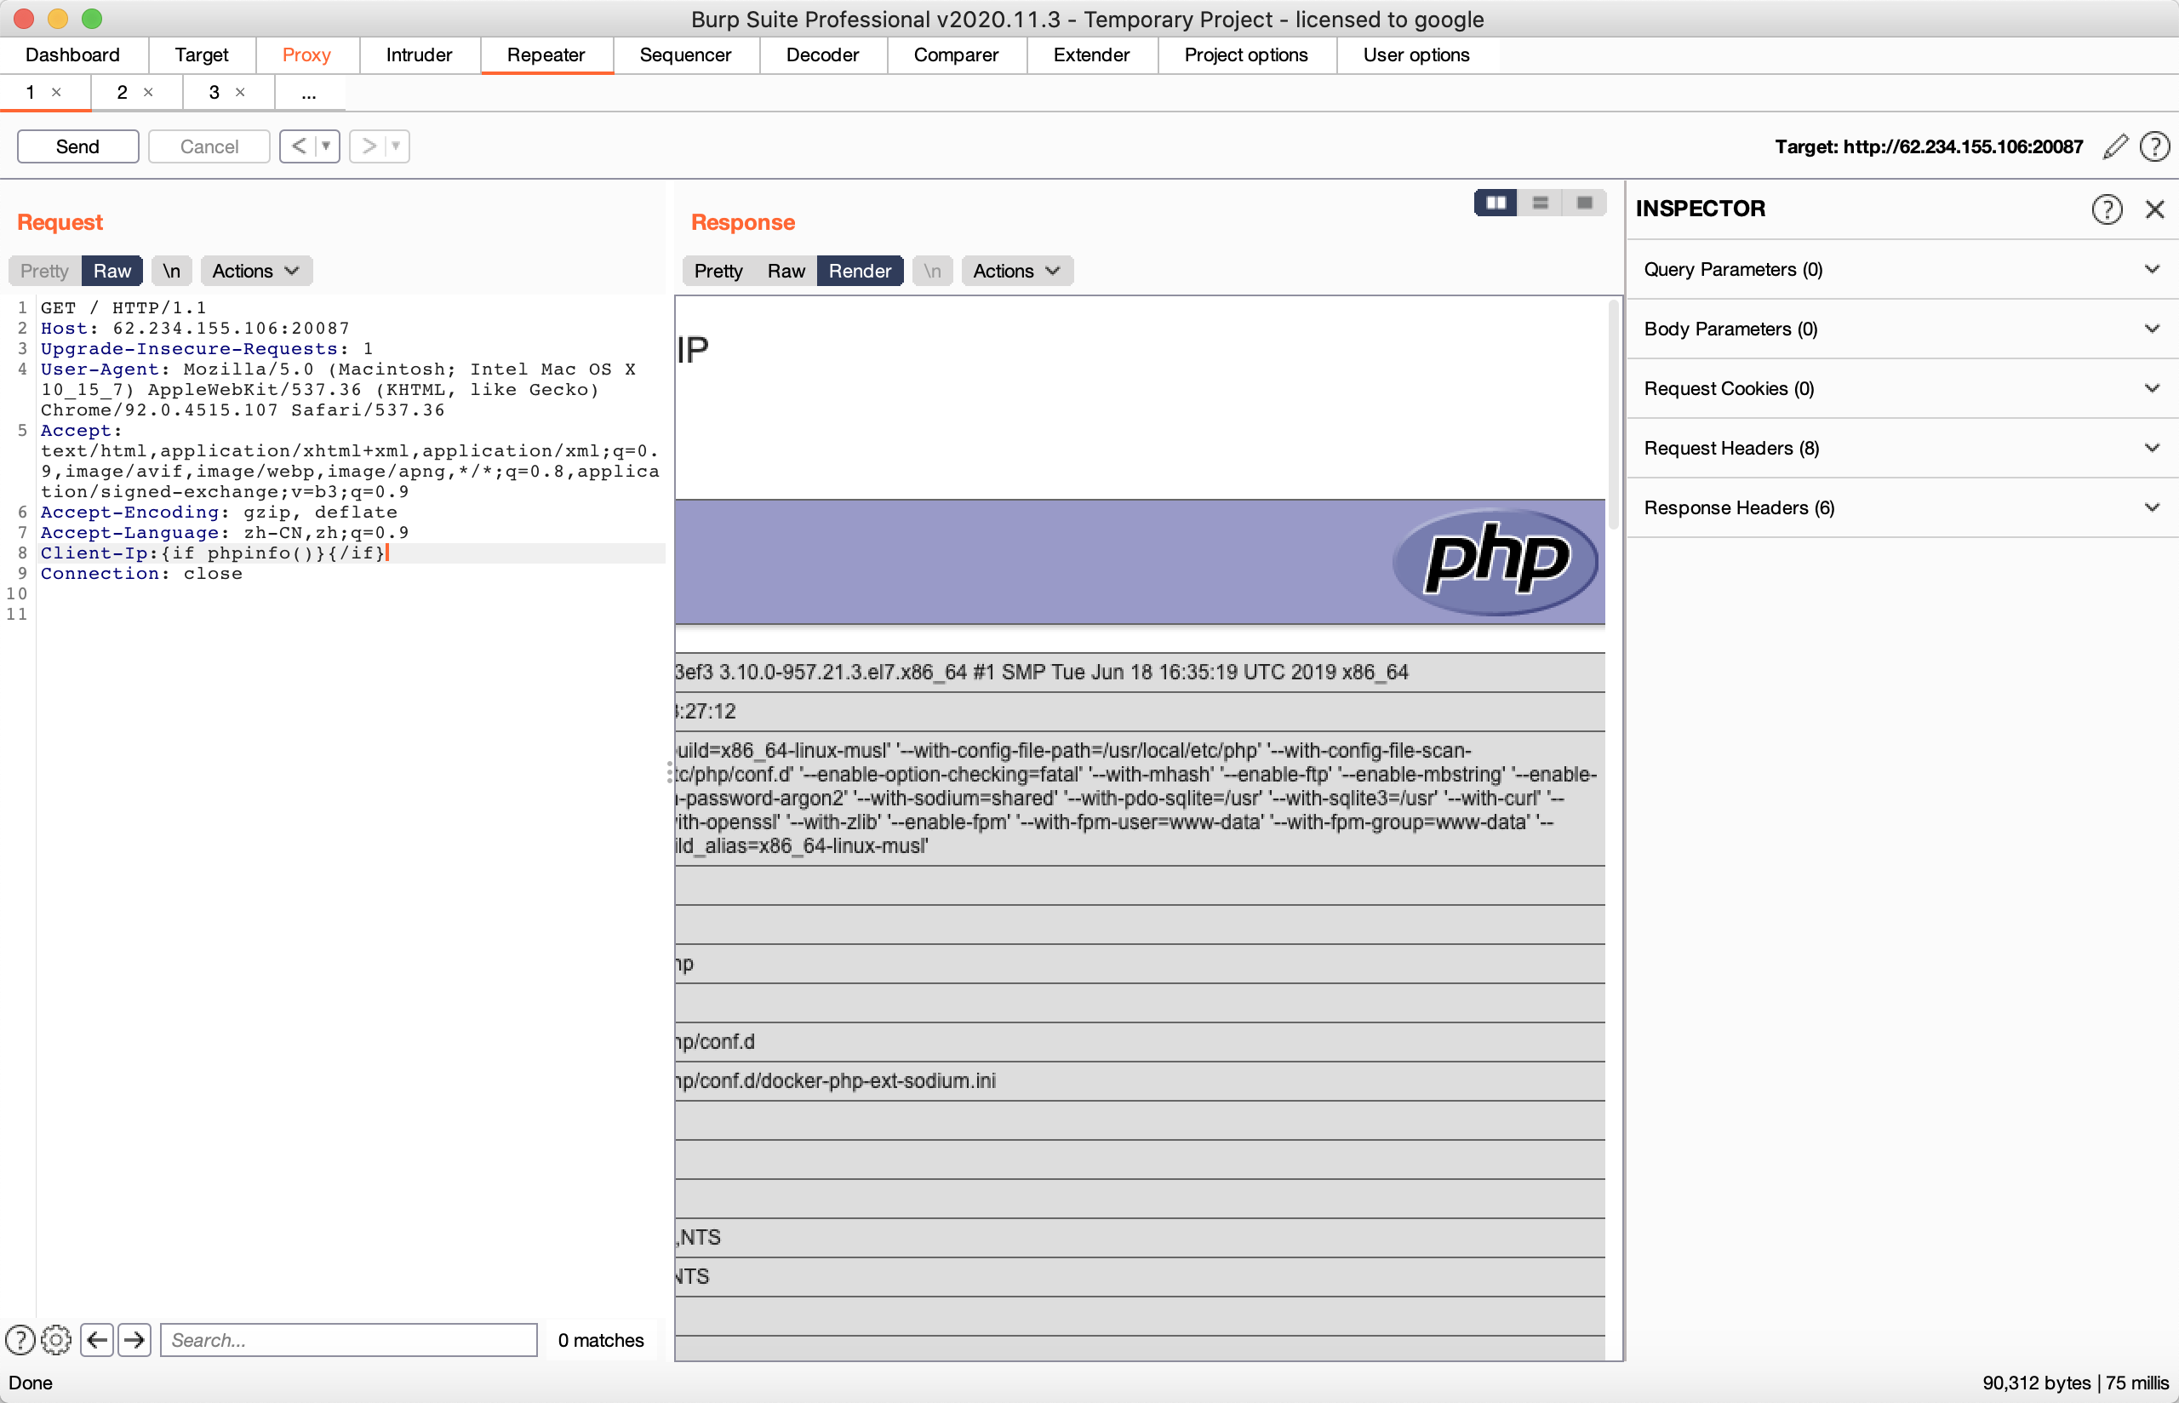The width and height of the screenshot is (2179, 1403).
Task: Open back history dropdown arrow
Action: point(327,146)
